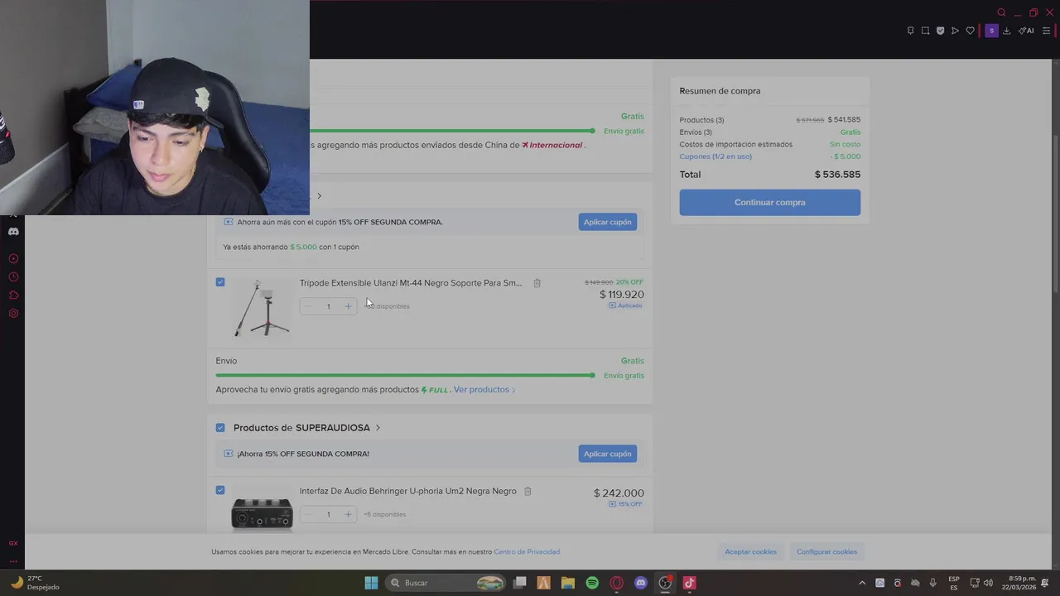Click the Productos (3) summary row

pyautogui.click(x=770, y=120)
